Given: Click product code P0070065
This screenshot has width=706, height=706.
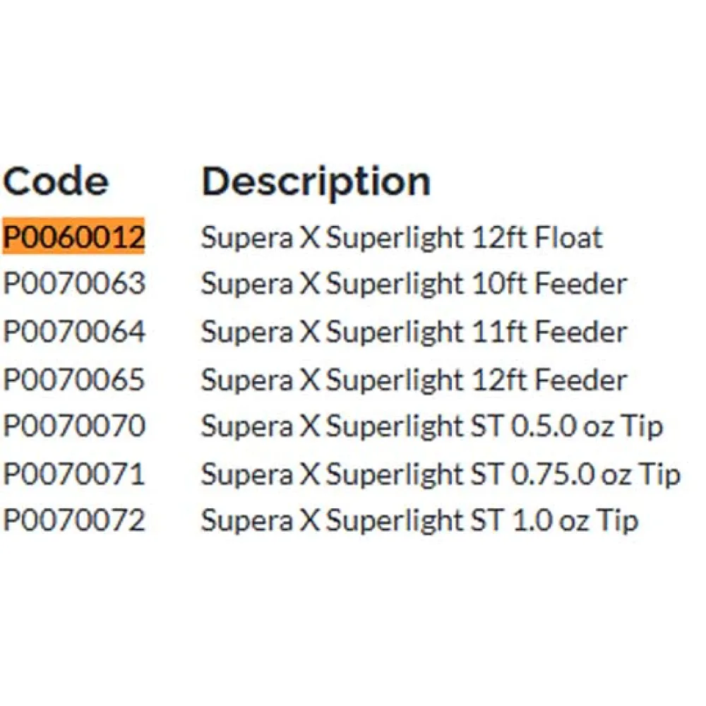Looking at the screenshot, I should coord(73,379).
